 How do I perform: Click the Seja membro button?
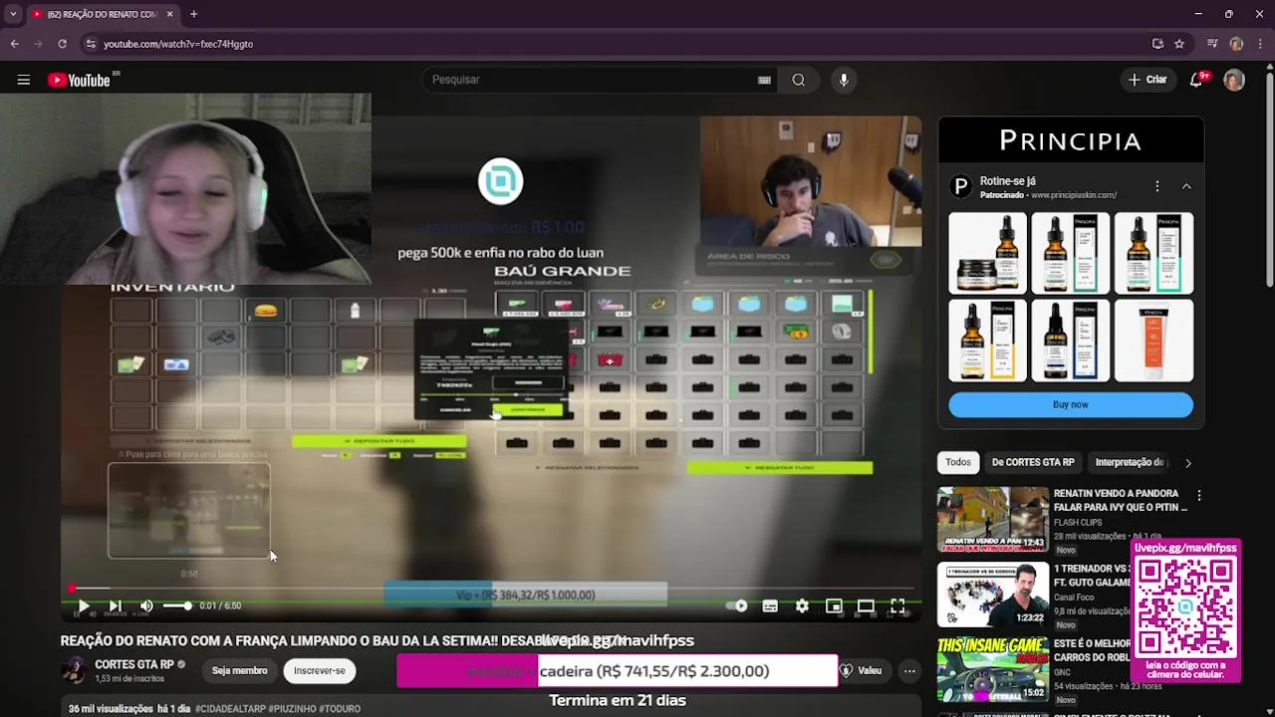tap(240, 671)
